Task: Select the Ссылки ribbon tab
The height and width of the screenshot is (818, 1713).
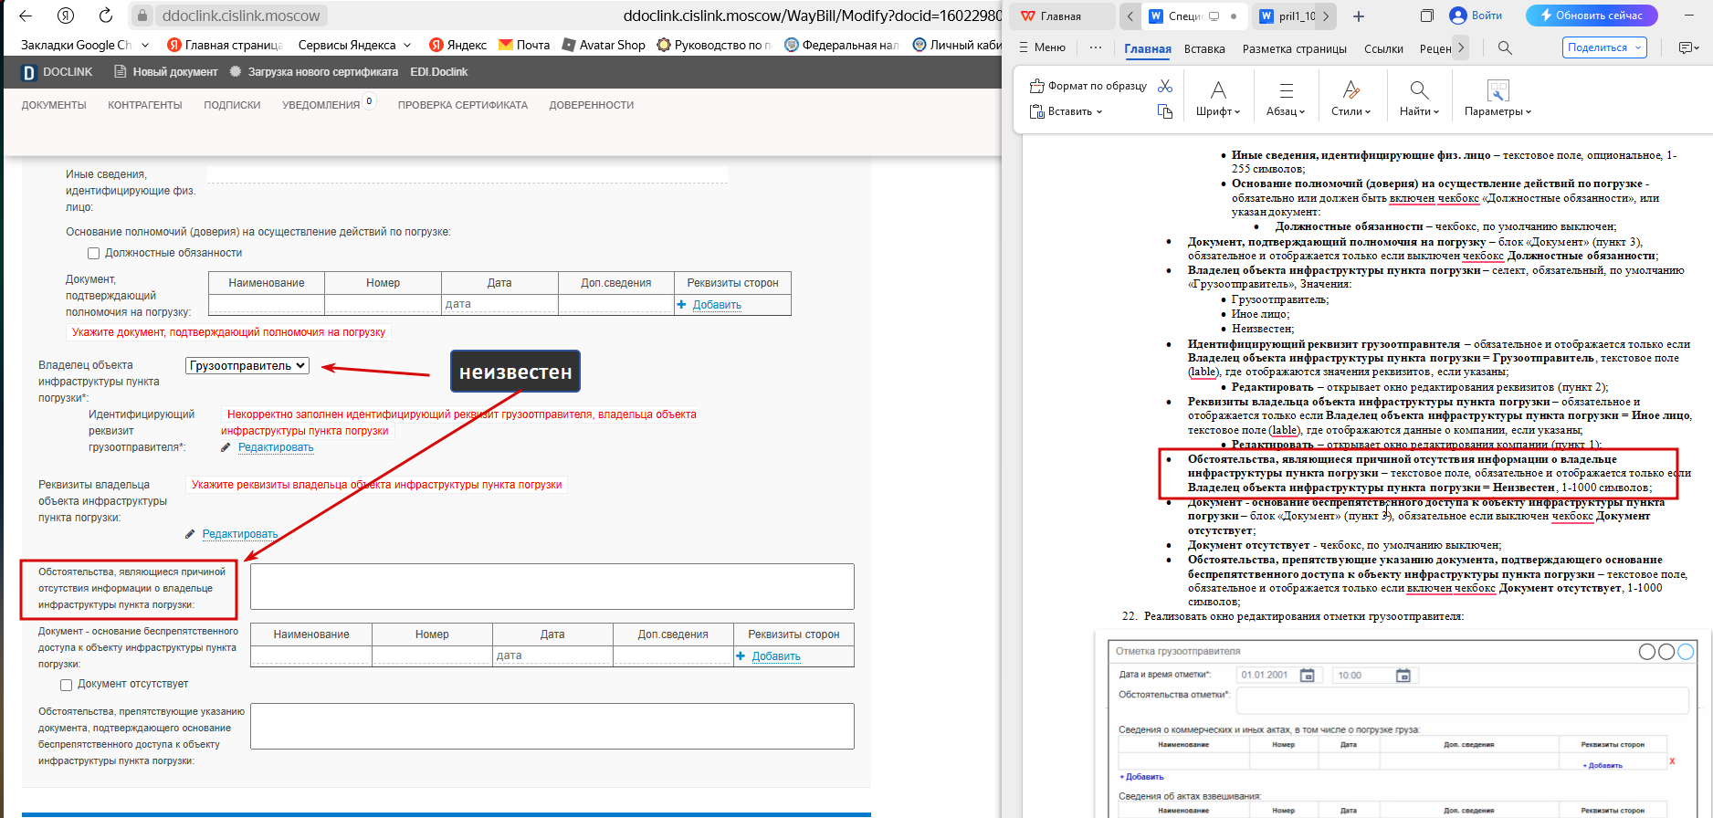Action: tap(1383, 49)
